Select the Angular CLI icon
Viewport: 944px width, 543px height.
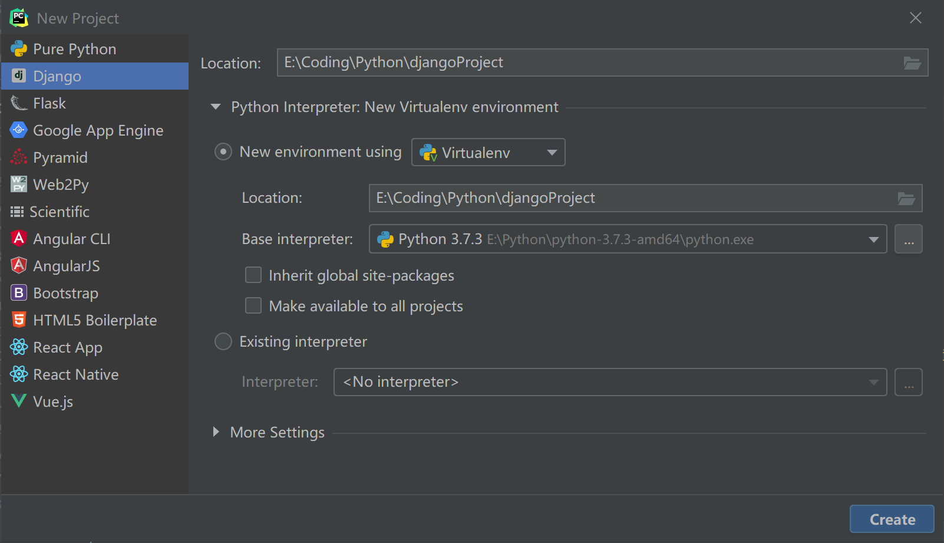click(x=19, y=238)
